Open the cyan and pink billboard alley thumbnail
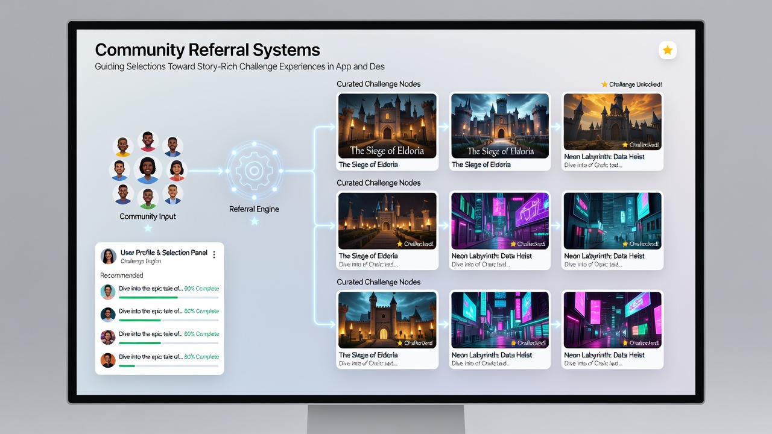 click(500, 319)
